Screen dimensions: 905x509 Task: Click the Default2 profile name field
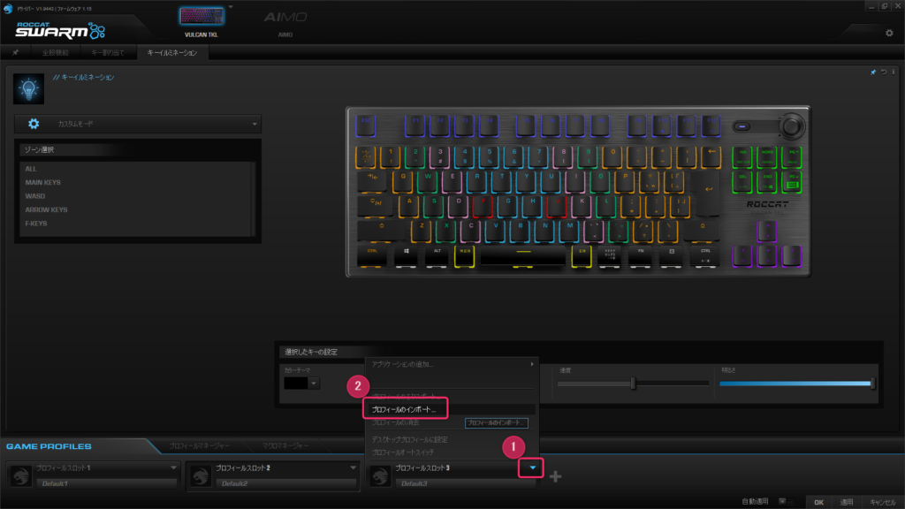[286, 483]
